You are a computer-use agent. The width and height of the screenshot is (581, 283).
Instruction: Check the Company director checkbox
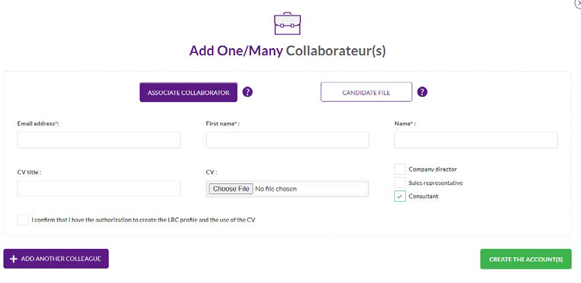point(400,169)
